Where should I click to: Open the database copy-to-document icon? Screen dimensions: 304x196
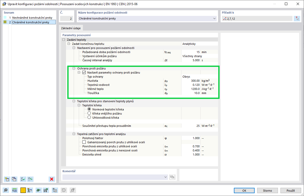coord(55,190)
